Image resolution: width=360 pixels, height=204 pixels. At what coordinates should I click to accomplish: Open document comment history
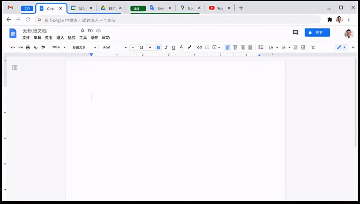pos(296,32)
